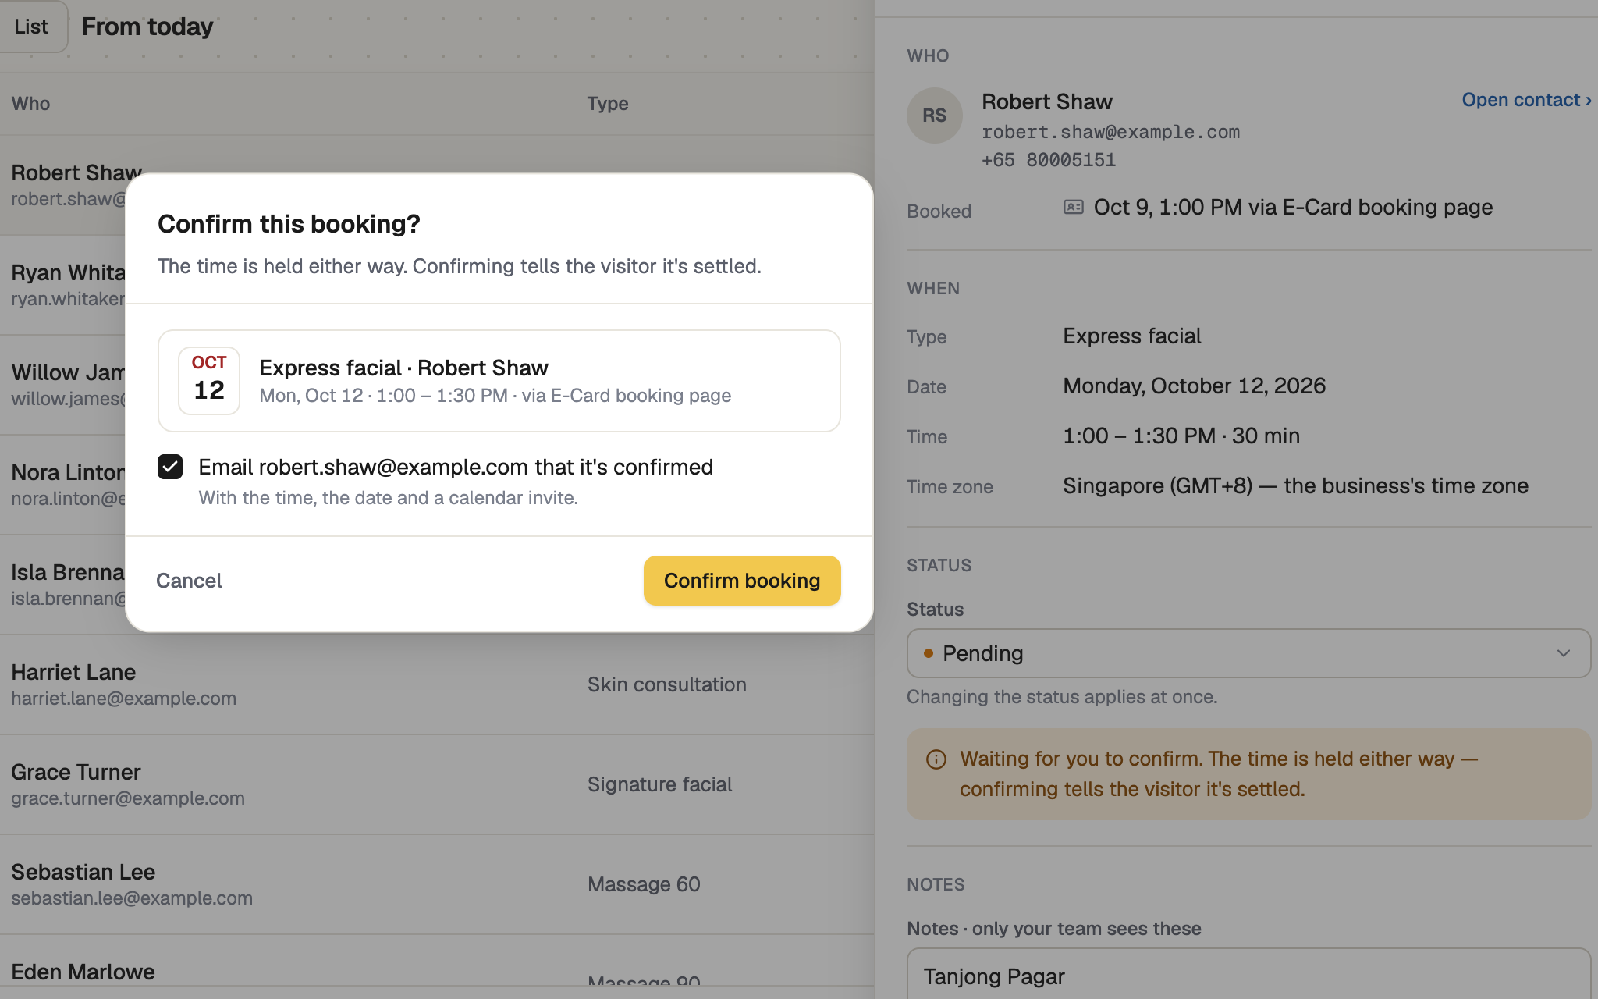The height and width of the screenshot is (999, 1598).
Task: Click the Skin consultation type cell
Action: [x=667, y=684]
